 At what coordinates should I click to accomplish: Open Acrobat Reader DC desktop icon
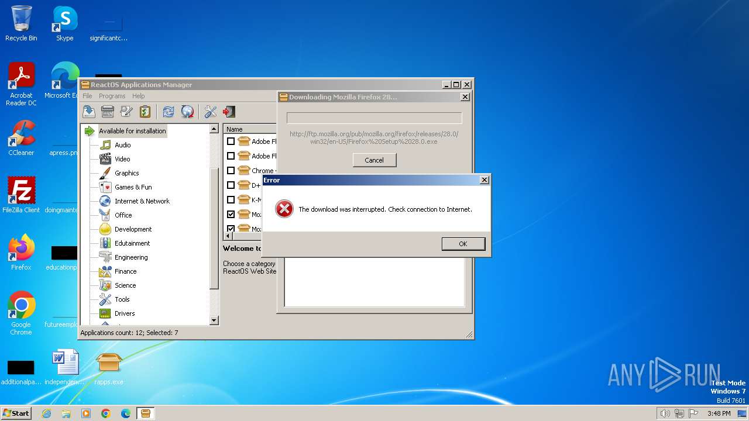[x=21, y=85]
